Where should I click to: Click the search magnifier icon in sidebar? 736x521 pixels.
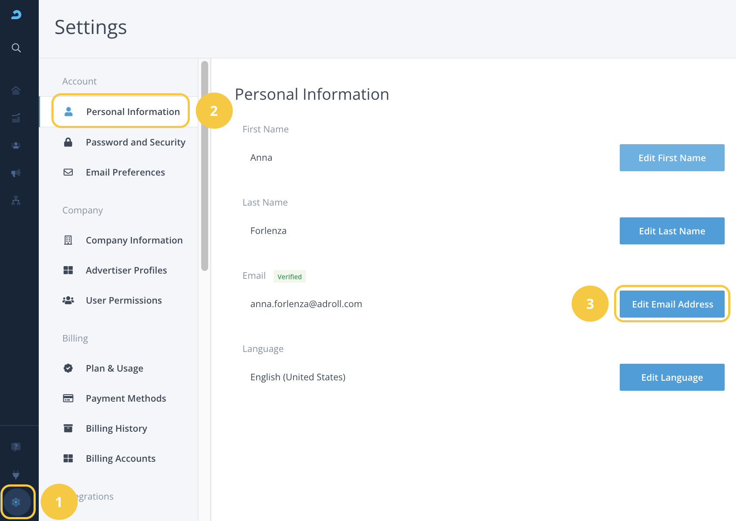coord(16,48)
